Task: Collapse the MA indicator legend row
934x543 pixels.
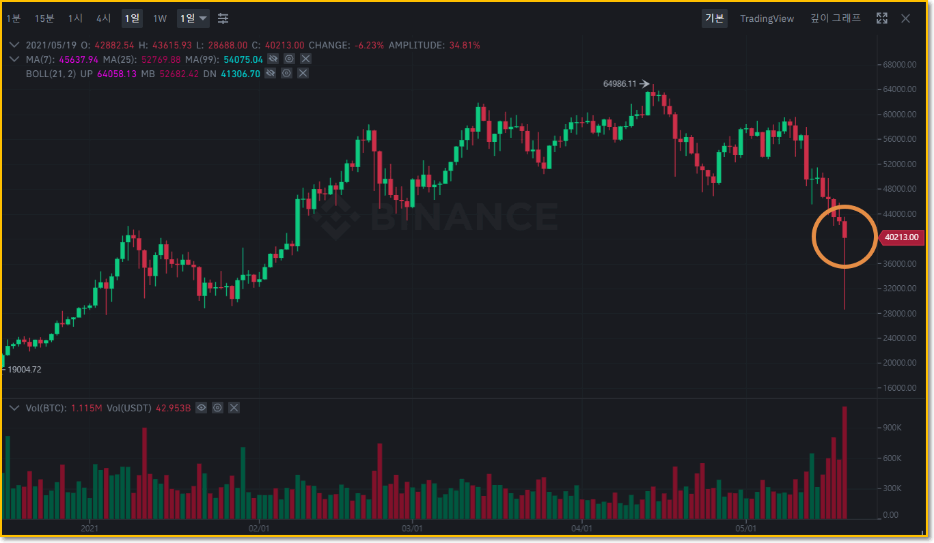Action: coord(14,59)
